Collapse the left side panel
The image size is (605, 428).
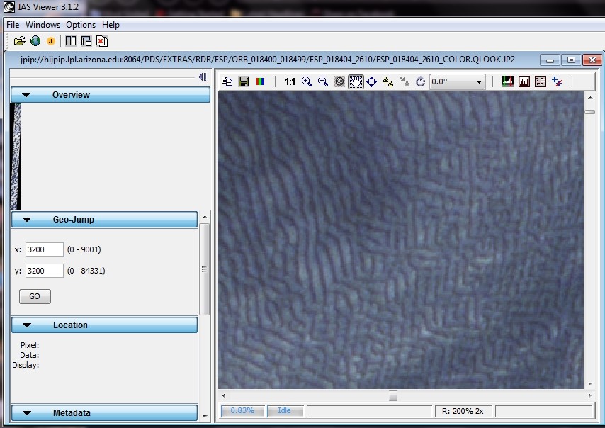tap(202, 77)
